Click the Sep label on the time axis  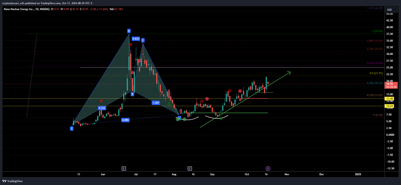point(212,174)
